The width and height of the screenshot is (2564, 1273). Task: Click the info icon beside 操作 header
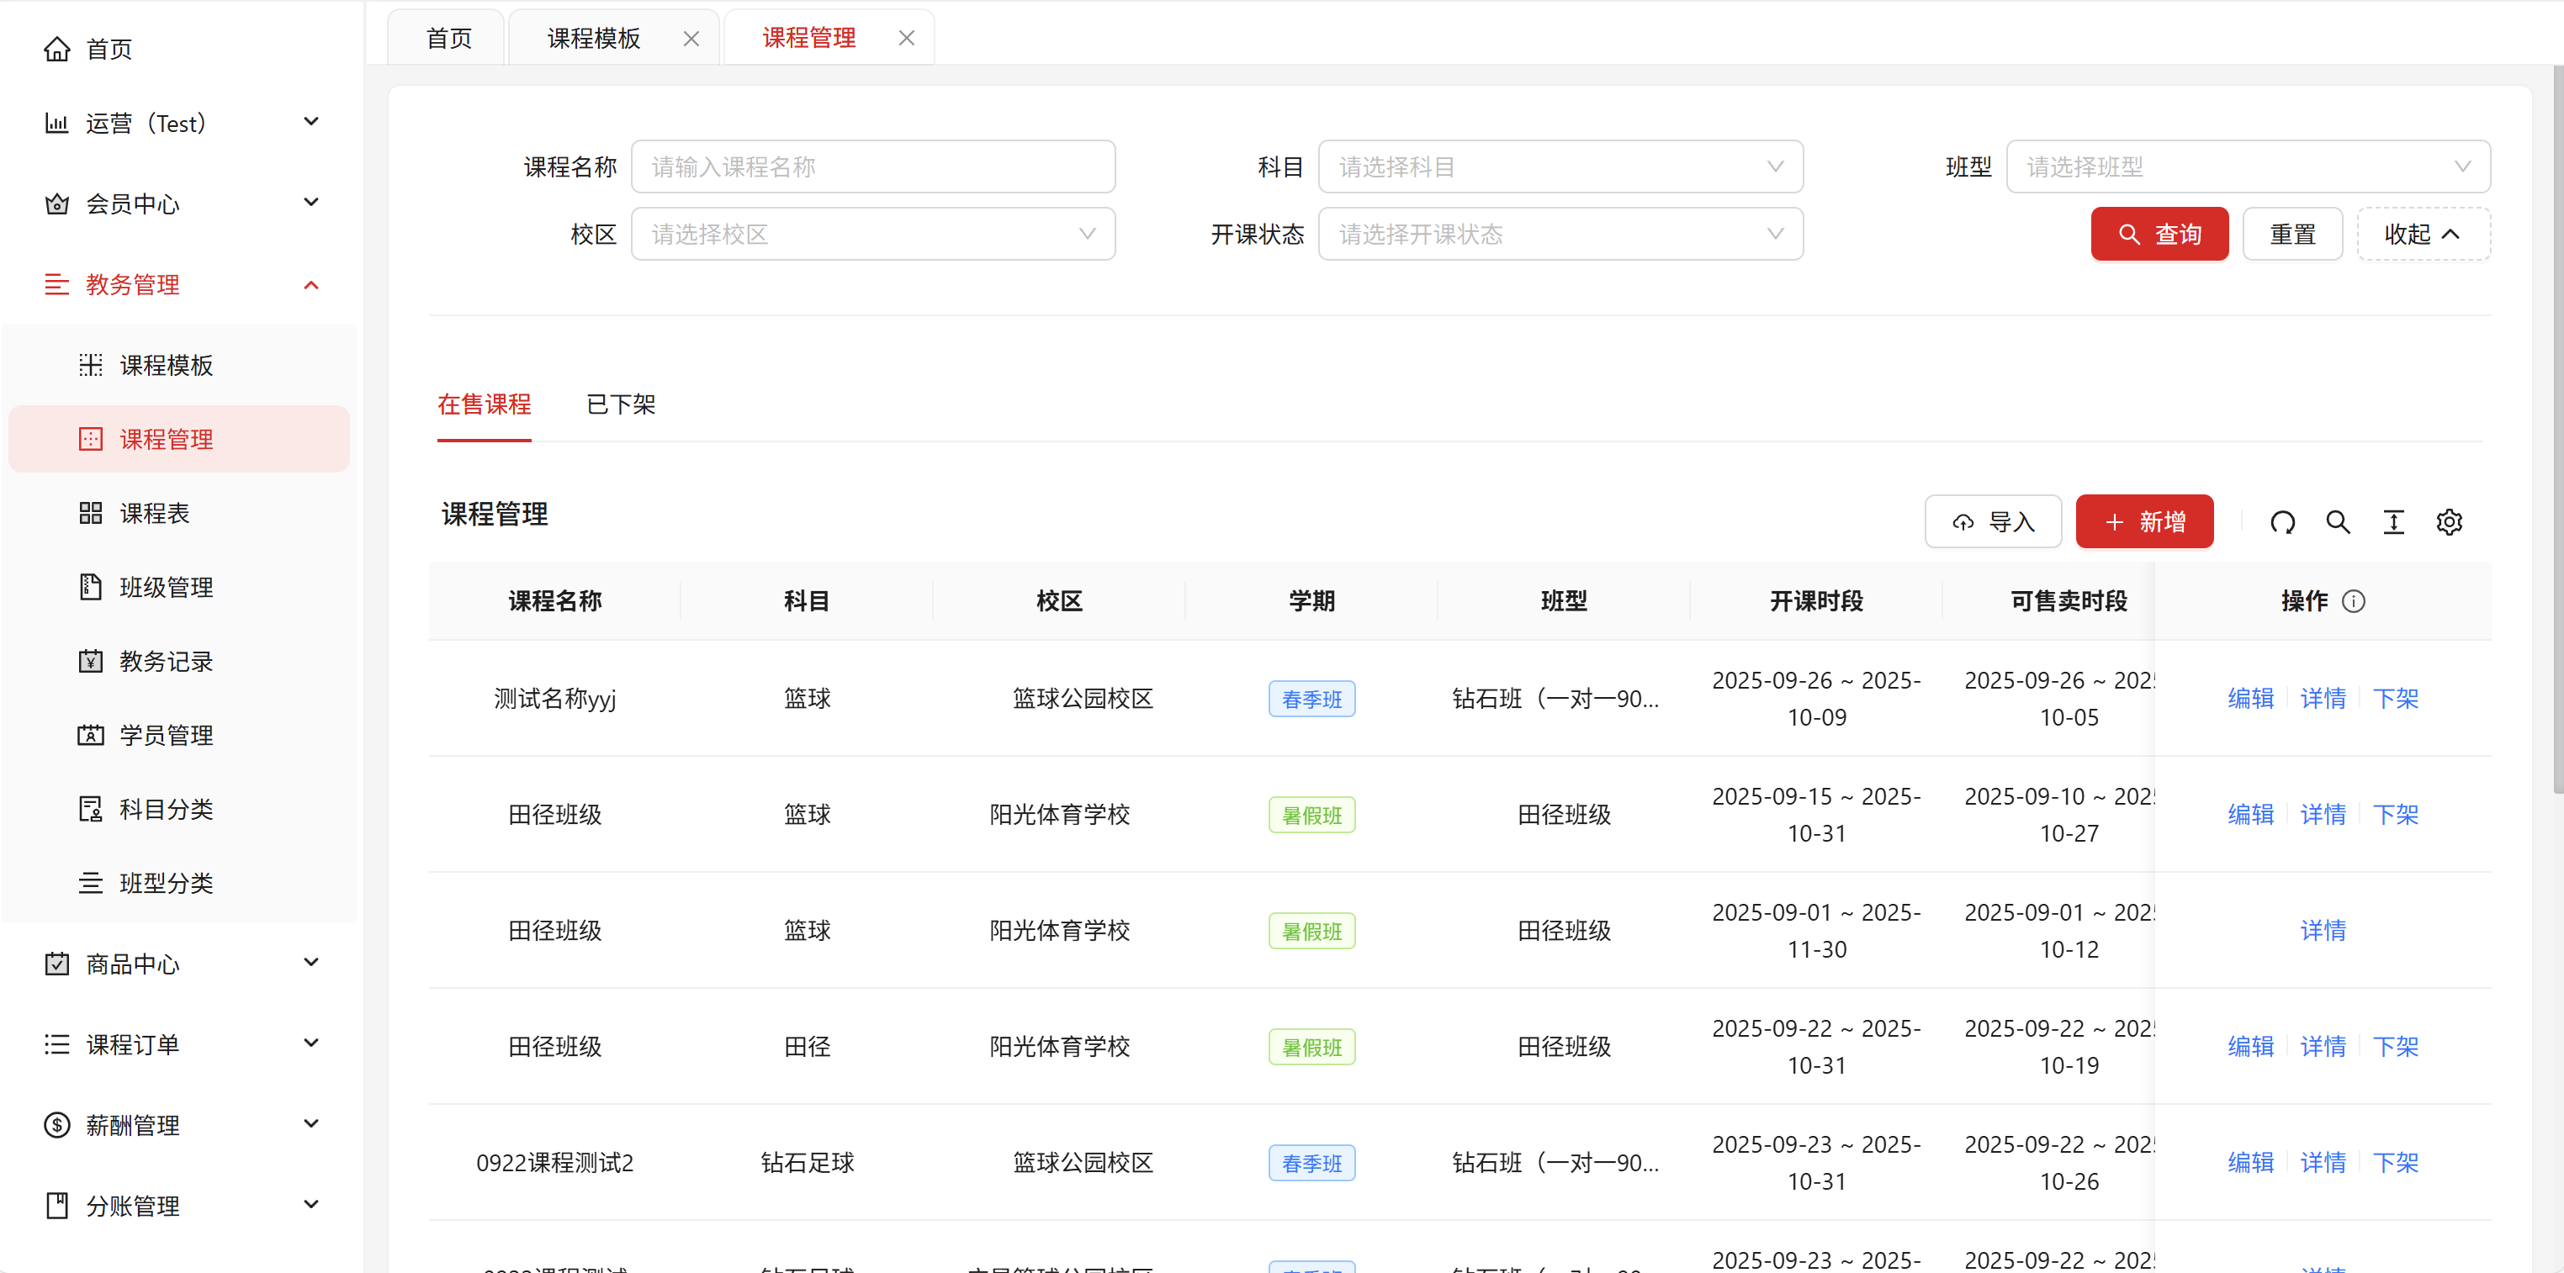[x=2354, y=602]
